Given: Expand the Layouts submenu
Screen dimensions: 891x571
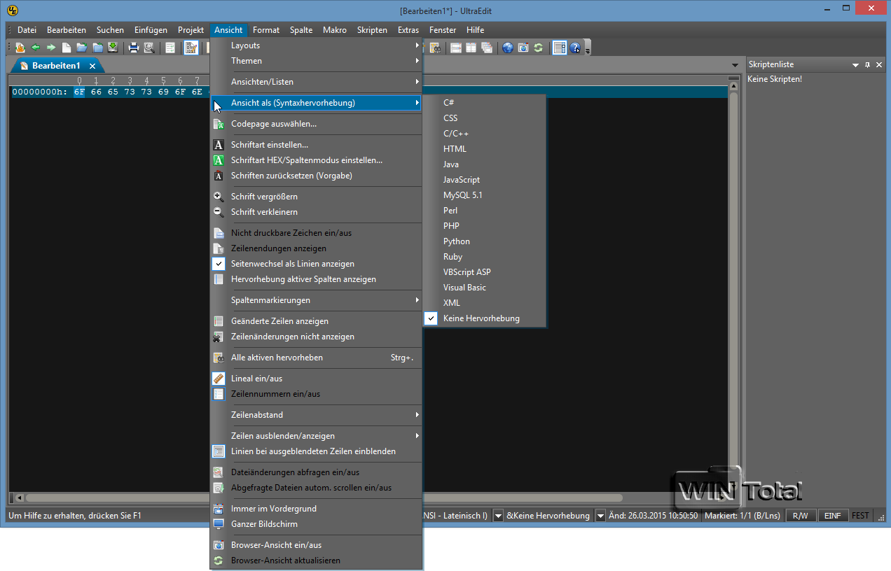Looking at the screenshot, I should pos(317,45).
